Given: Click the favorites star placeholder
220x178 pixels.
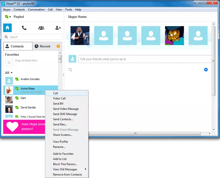Looking at the screenshot, I should (x=9, y=63).
